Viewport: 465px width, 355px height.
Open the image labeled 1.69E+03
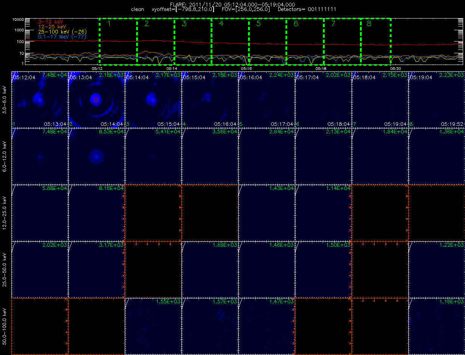(x=210, y=269)
